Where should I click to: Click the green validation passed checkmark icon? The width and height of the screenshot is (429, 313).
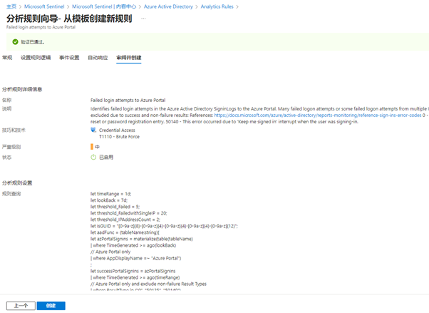[16, 42]
